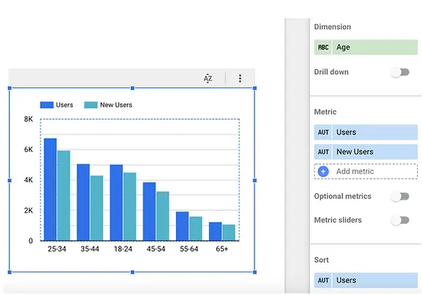Click the 65+ Users bar
Screen dimensions: 422x295
click(x=215, y=231)
